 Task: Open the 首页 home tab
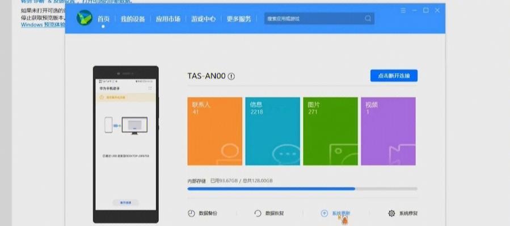point(103,19)
